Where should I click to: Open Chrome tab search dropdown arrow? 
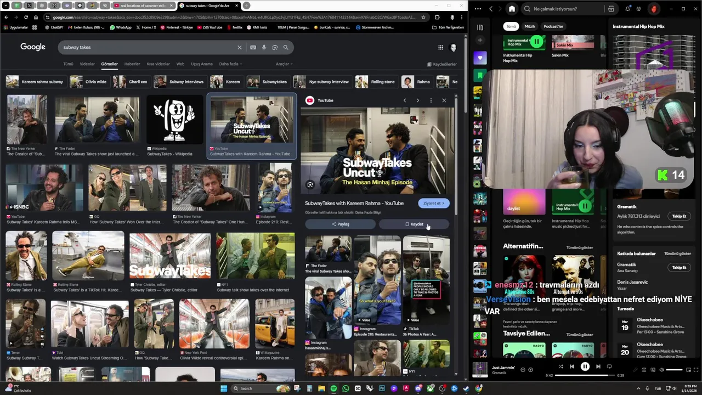pyautogui.click(x=6, y=5)
